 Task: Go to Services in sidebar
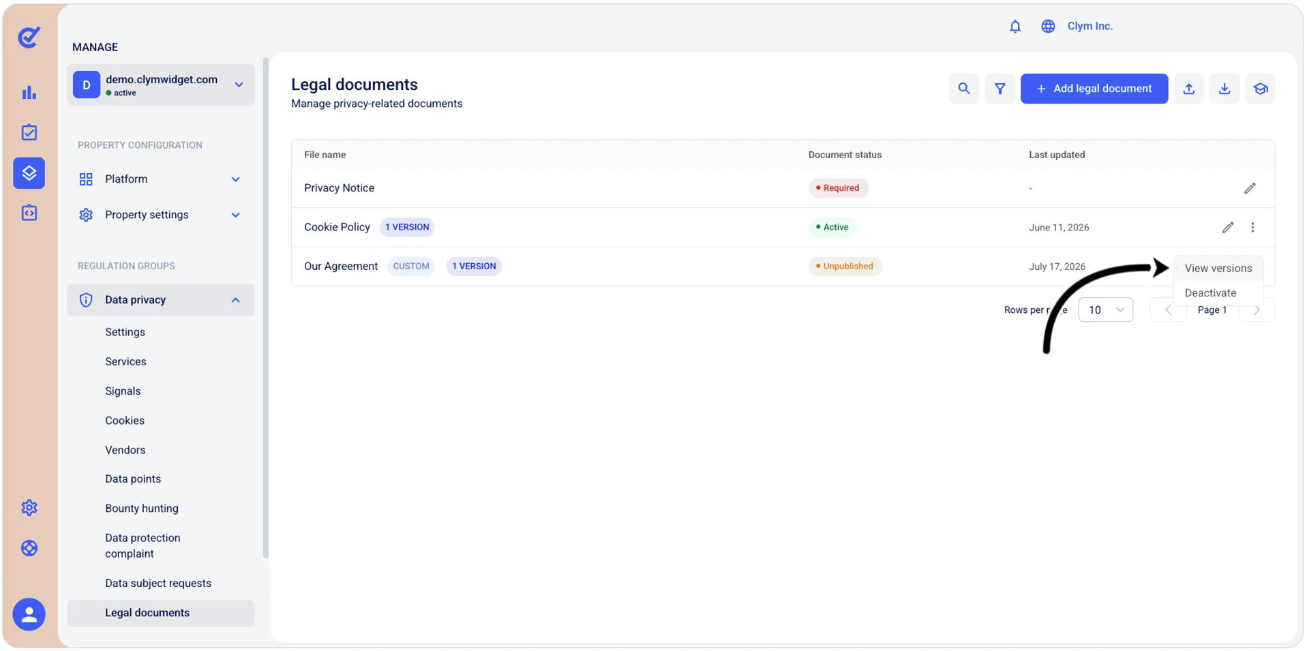tap(125, 361)
